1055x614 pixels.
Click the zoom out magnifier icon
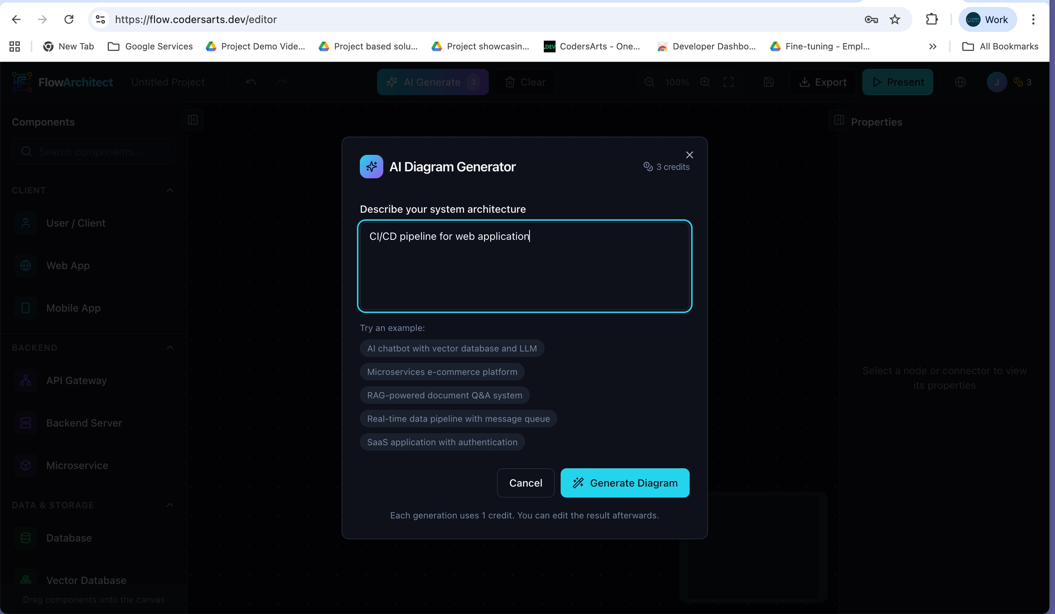[x=649, y=82]
